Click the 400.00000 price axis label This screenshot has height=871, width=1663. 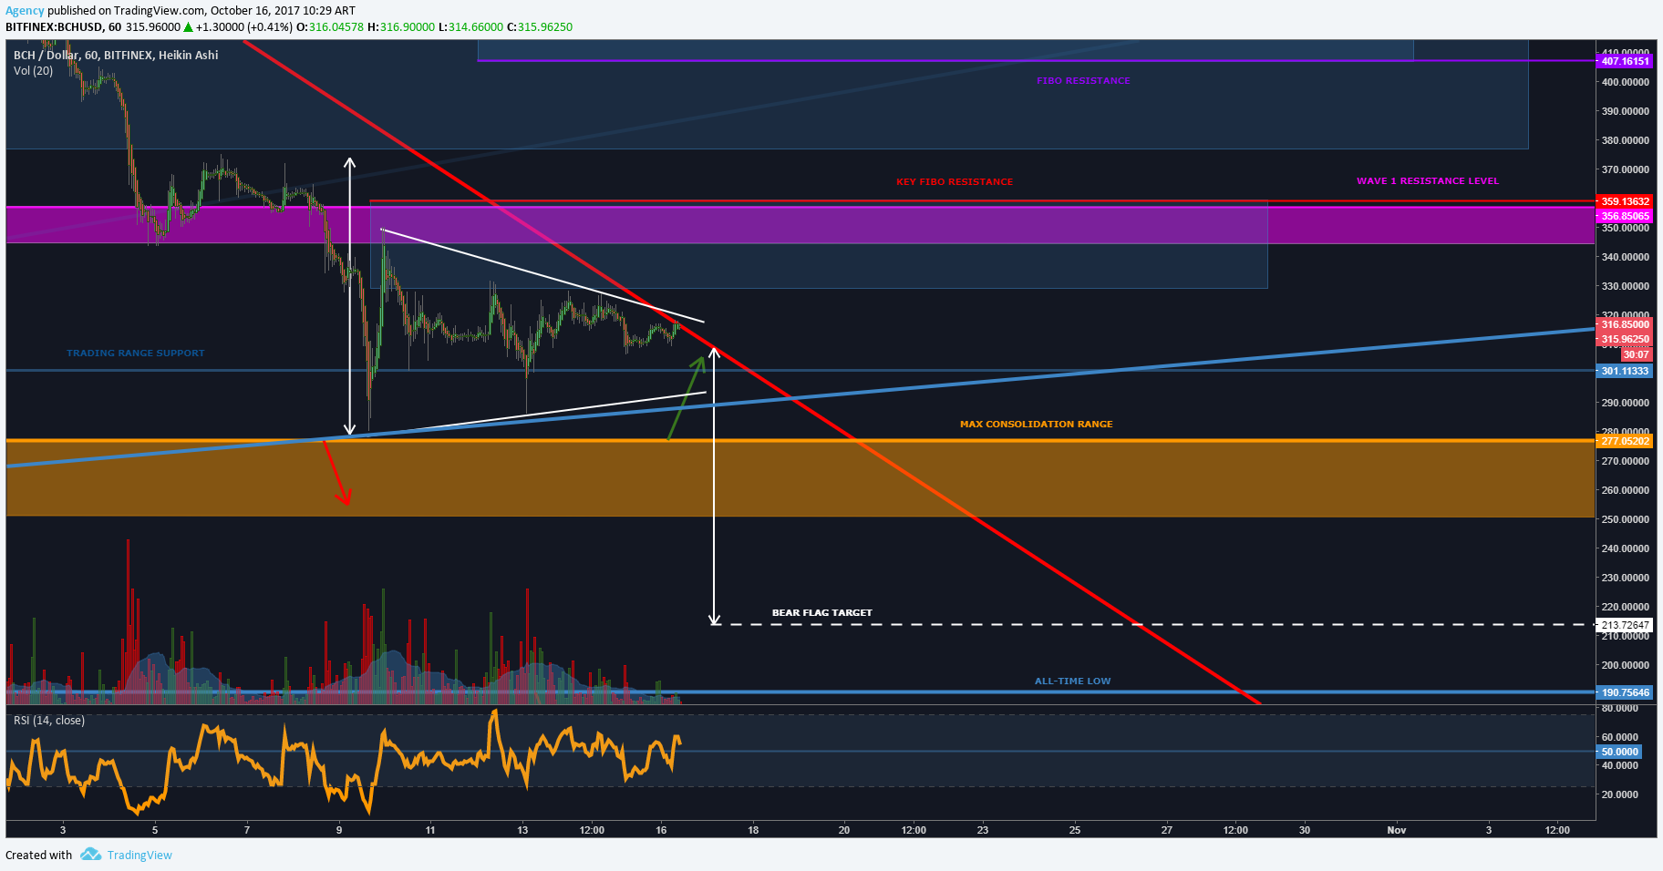coord(1625,82)
